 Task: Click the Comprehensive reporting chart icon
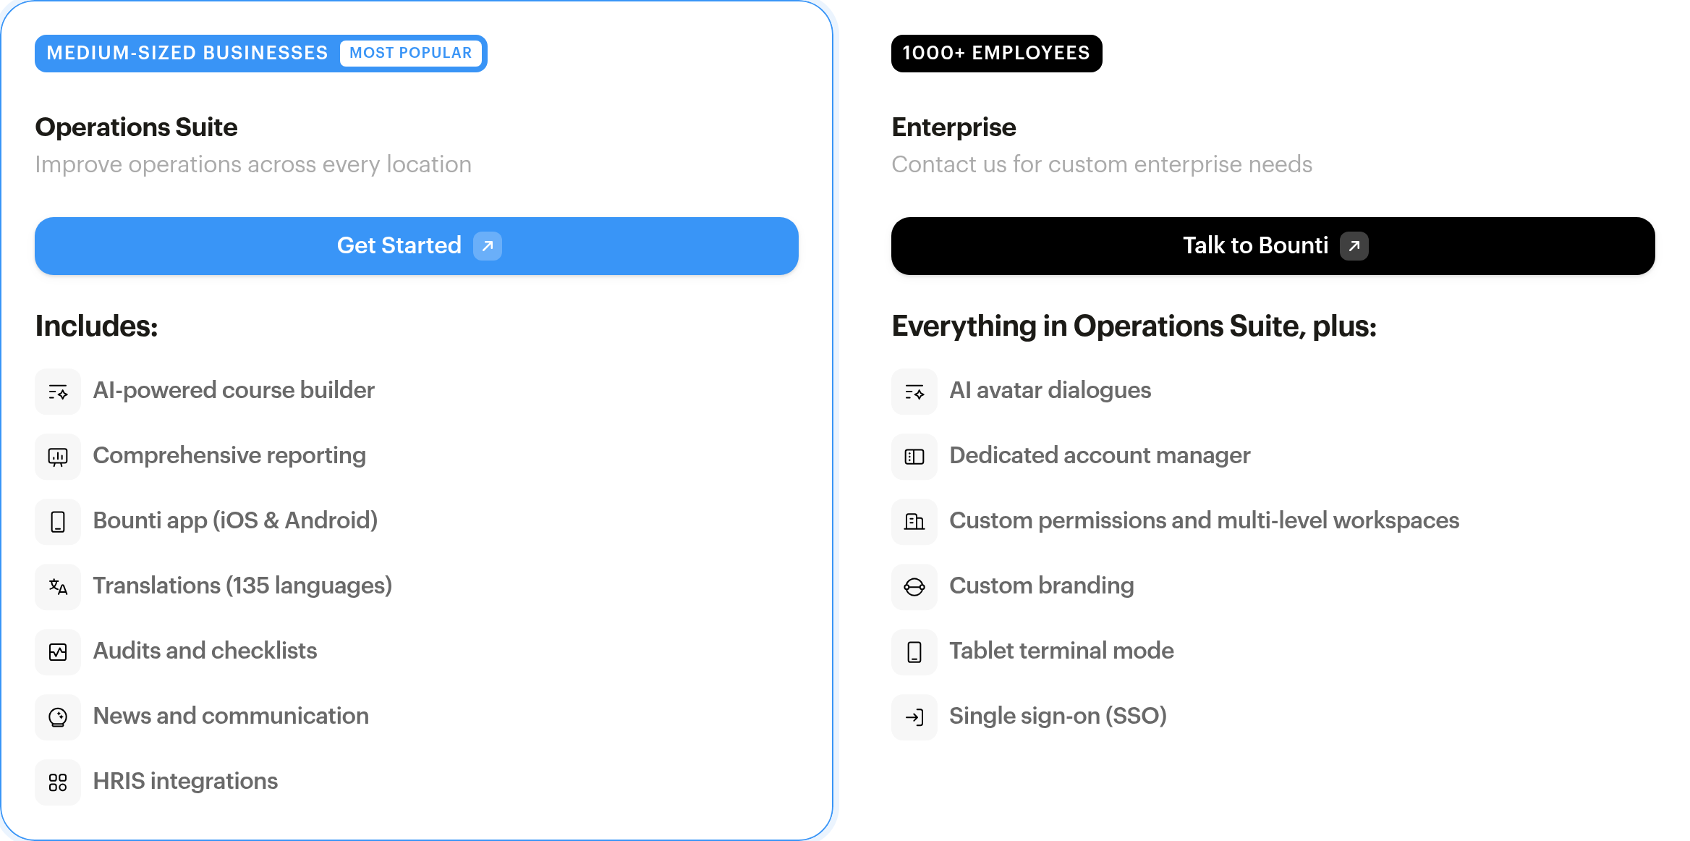[58, 457]
